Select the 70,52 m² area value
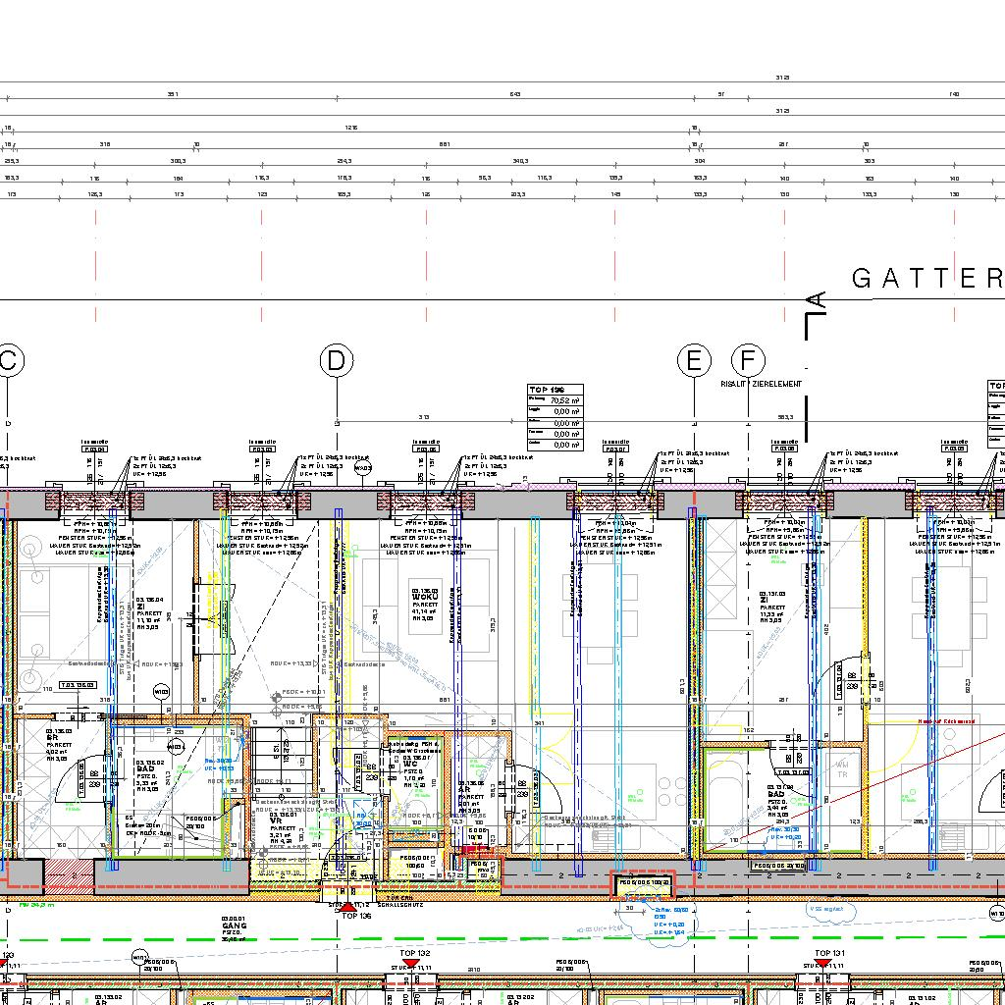 point(565,400)
